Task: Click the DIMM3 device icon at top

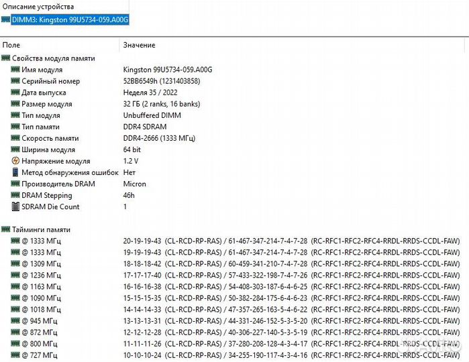Action: 6,19
